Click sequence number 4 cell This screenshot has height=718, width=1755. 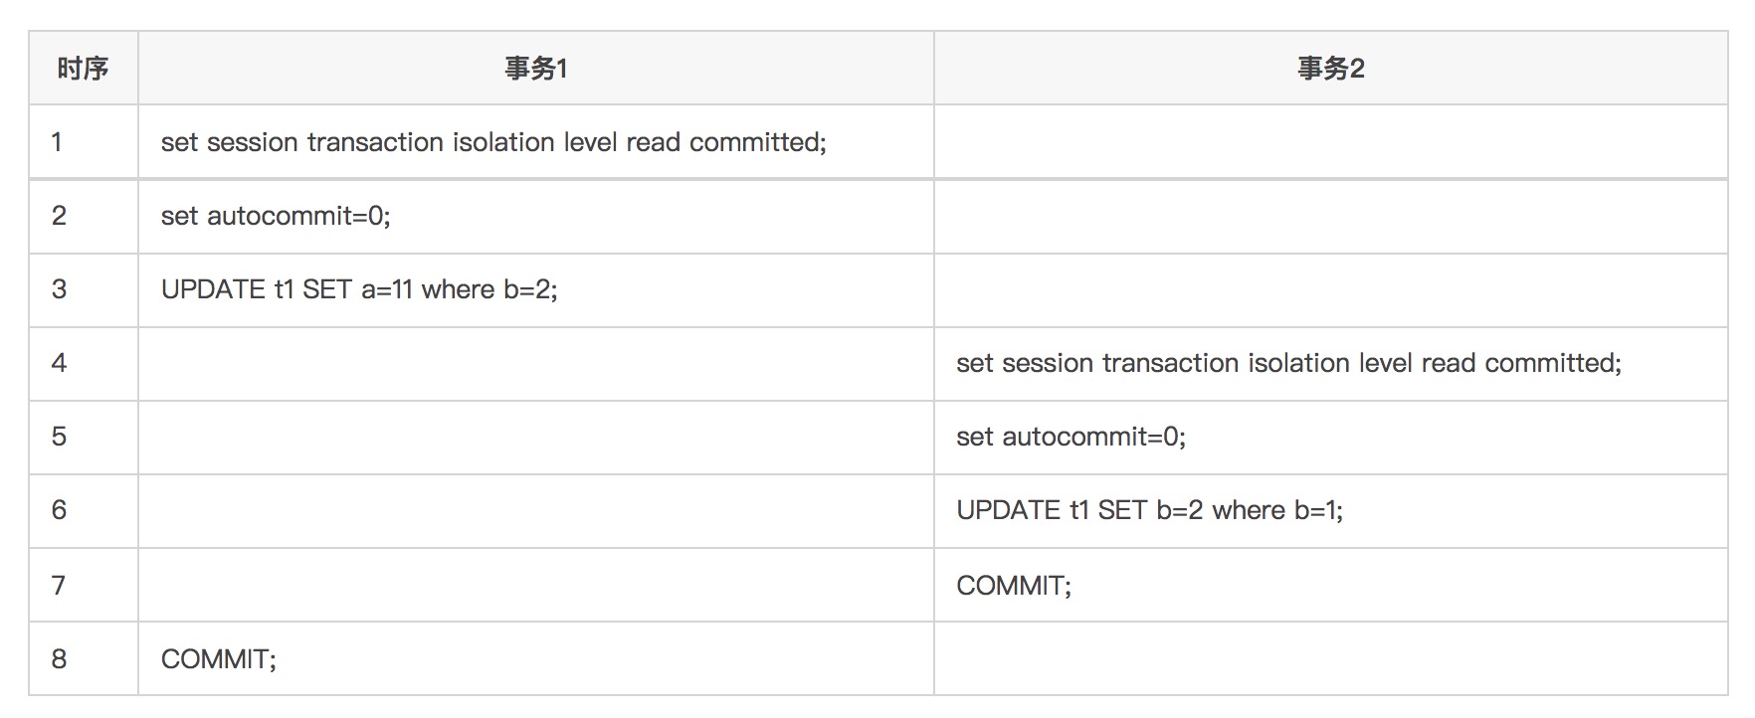pyautogui.click(x=59, y=363)
